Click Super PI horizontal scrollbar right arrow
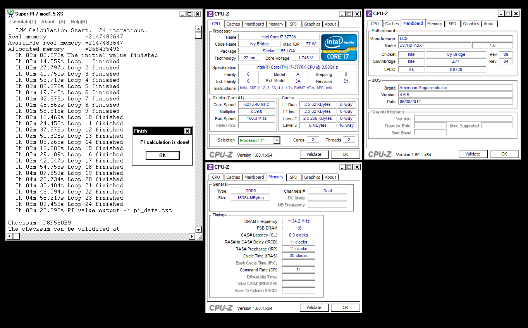This screenshot has height=328, width=528. [192, 236]
